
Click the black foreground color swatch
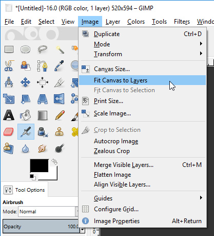click(39, 165)
